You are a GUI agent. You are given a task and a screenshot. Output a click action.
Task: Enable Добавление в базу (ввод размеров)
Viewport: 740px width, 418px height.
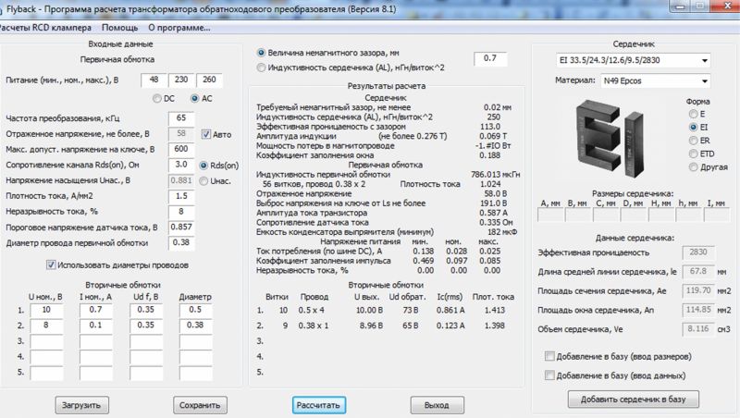[x=549, y=356]
